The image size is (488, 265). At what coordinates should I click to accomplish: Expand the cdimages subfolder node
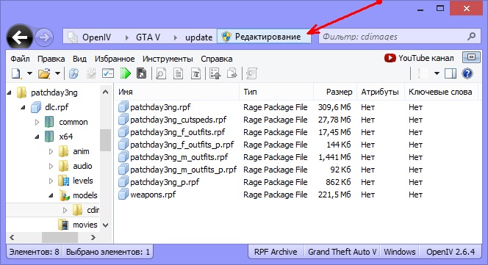click(x=65, y=210)
